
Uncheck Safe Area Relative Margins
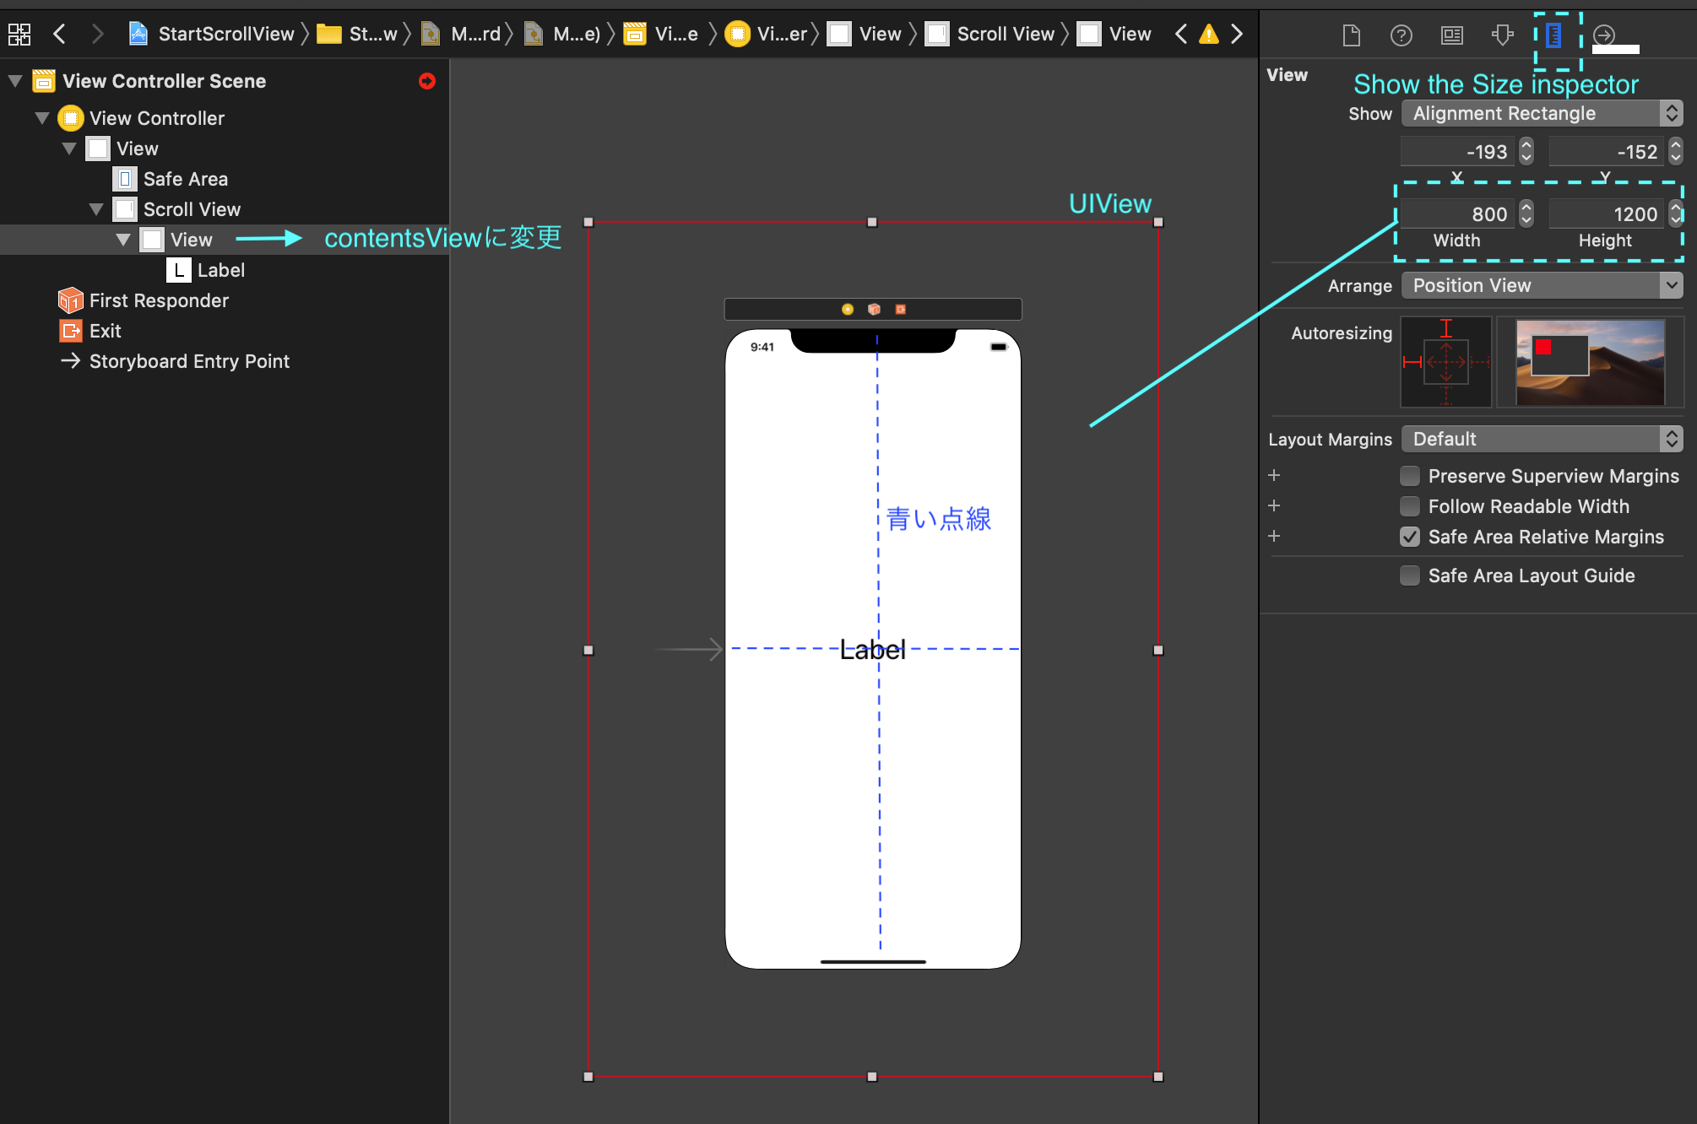(x=1409, y=537)
